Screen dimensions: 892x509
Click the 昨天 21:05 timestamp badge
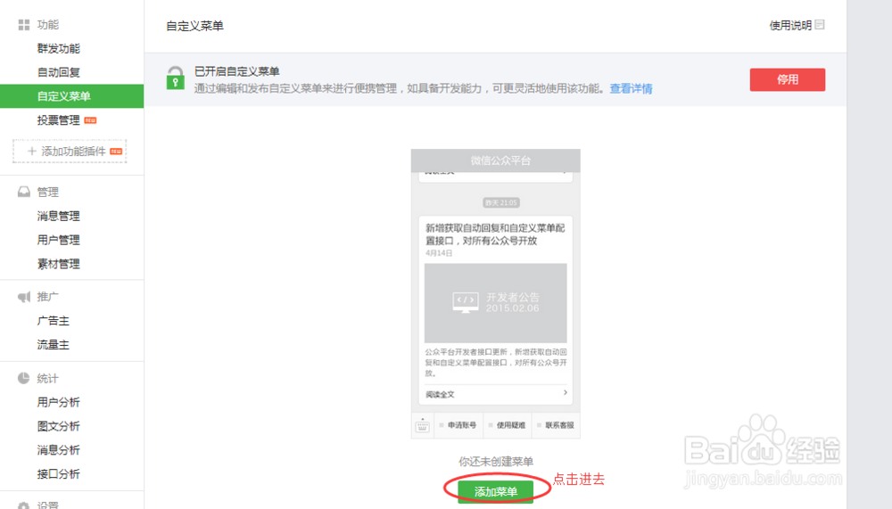(x=500, y=202)
